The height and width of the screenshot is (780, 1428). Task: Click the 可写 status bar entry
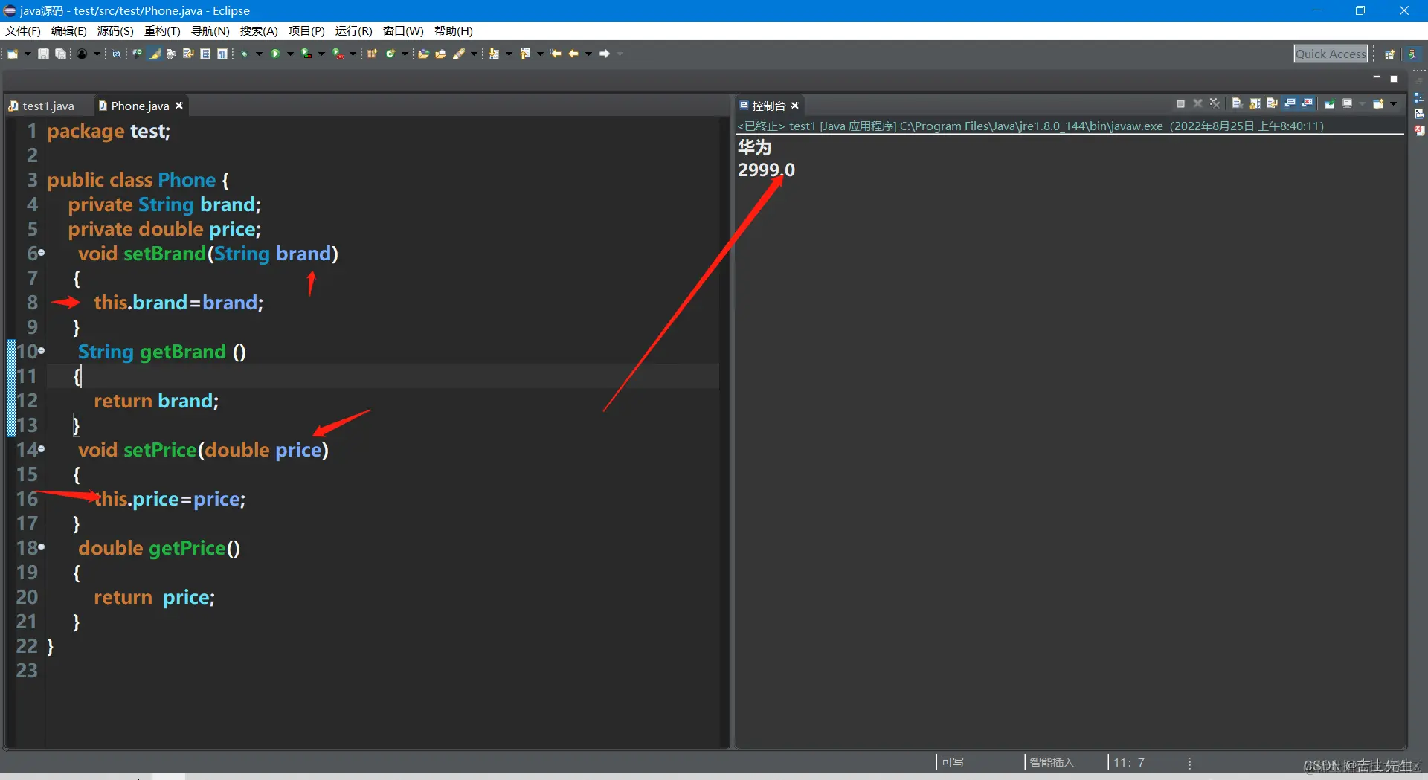click(x=953, y=762)
